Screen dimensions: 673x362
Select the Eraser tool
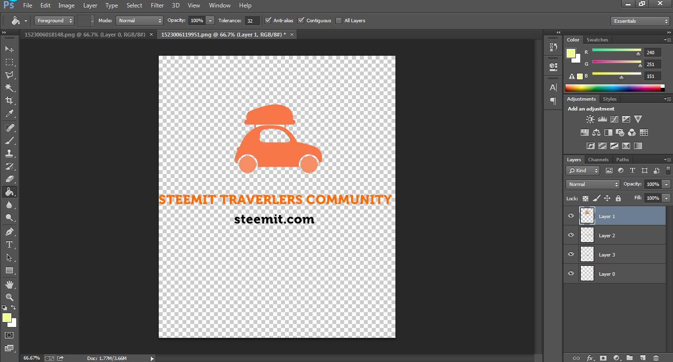(x=9, y=179)
